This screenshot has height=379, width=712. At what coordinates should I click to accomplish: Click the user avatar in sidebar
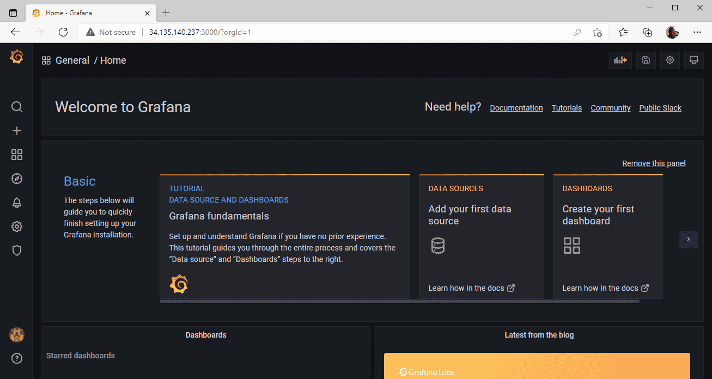pos(17,335)
